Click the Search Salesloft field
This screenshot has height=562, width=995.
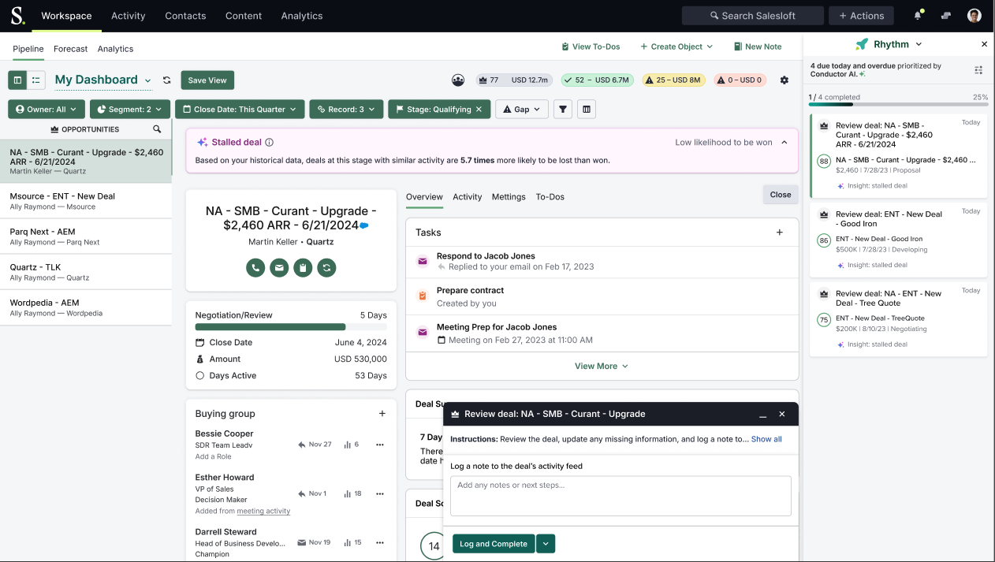[753, 16]
